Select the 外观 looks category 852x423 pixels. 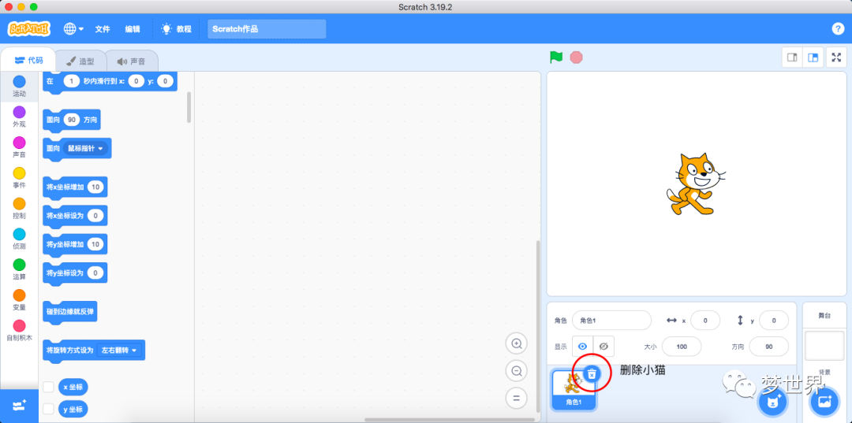pyautogui.click(x=19, y=117)
